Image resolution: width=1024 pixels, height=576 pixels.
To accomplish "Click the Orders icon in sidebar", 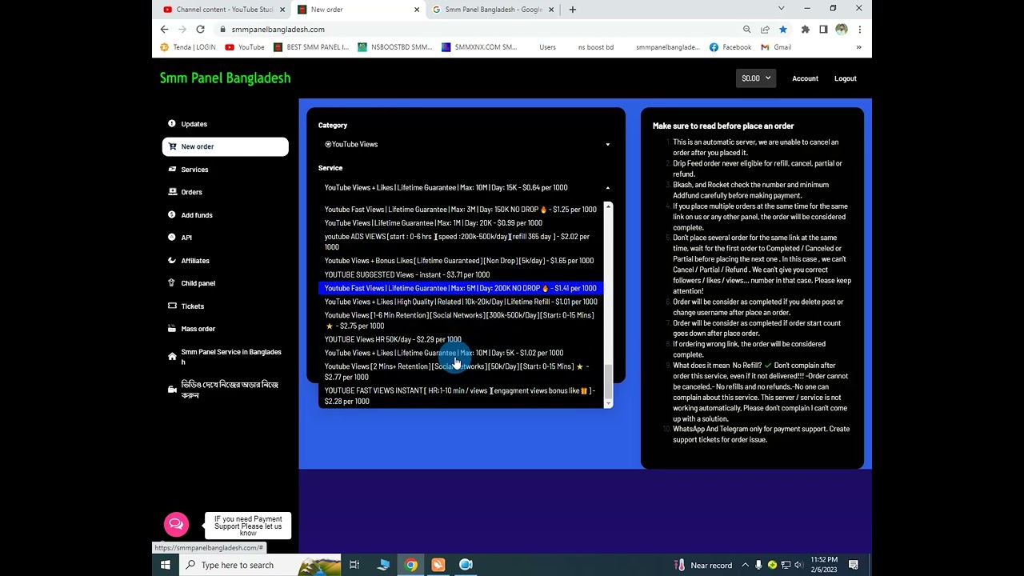I will point(172,192).
